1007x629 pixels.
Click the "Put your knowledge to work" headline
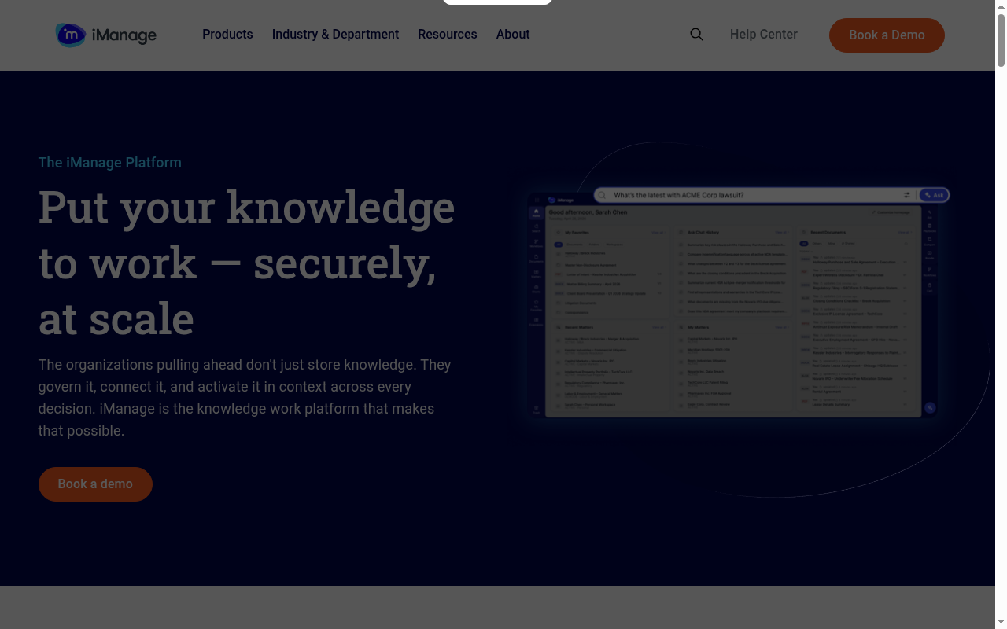[247, 263]
